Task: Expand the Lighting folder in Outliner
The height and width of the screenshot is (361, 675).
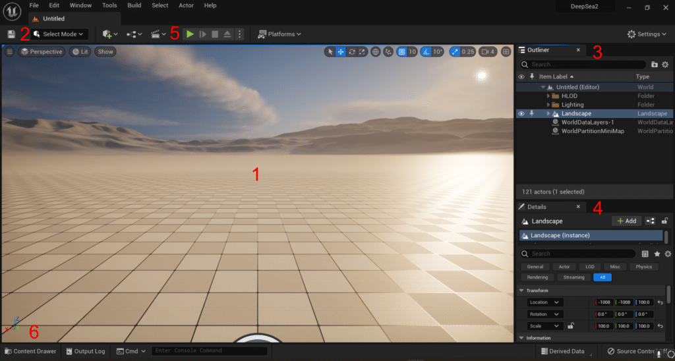Action: coord(548,105)
